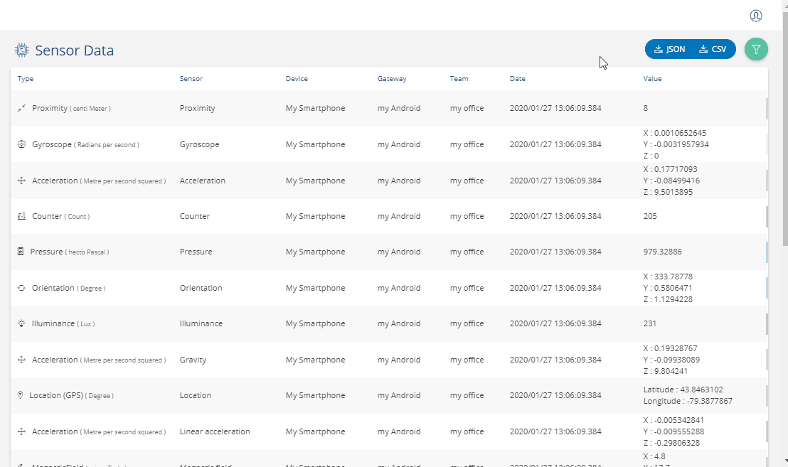Download sensor data as JSON
788x467 pixels.
[x=669, y=49]
